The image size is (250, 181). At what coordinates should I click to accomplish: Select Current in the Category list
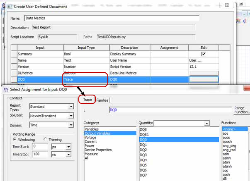[91, 142]
